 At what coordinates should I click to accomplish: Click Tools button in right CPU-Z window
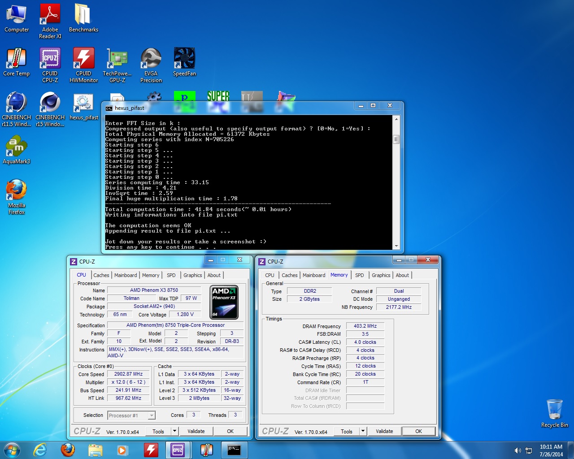[347, 431]
